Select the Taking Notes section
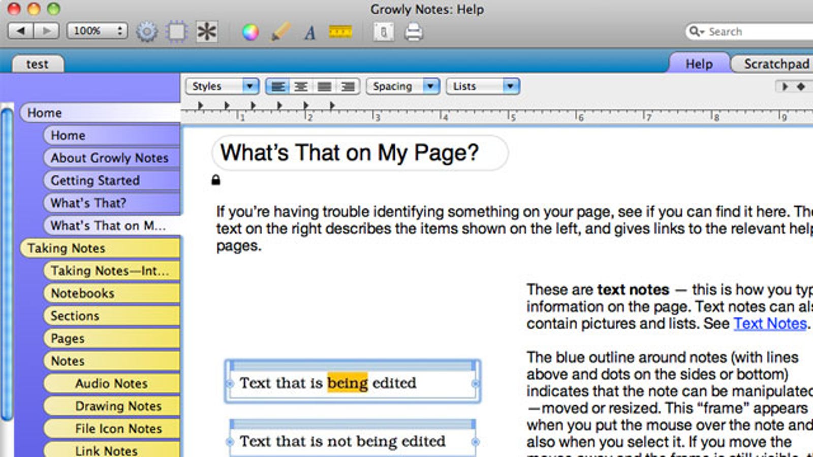 point(100,248)
